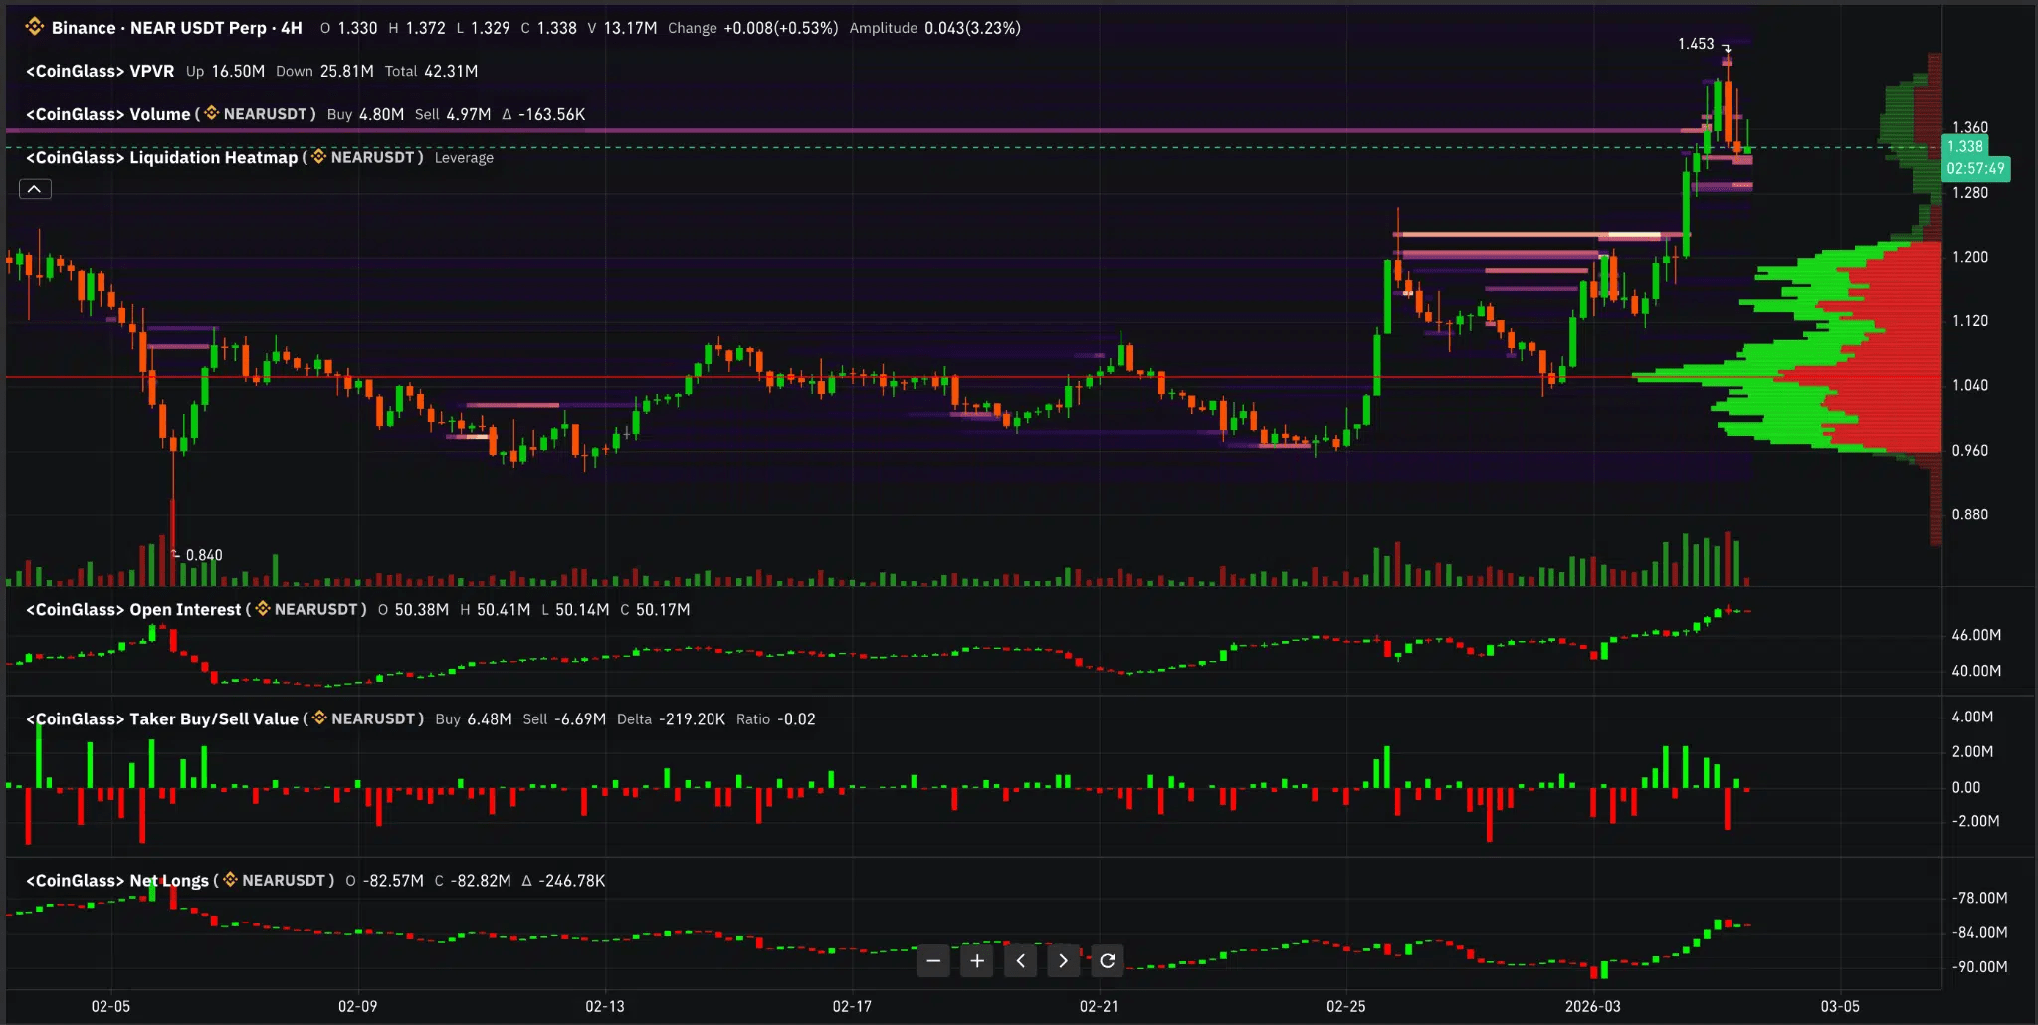This screenshot has height=1025, width=2038.
Task: Reset the chart view with the refresh icon
Action: (1108, 960)
